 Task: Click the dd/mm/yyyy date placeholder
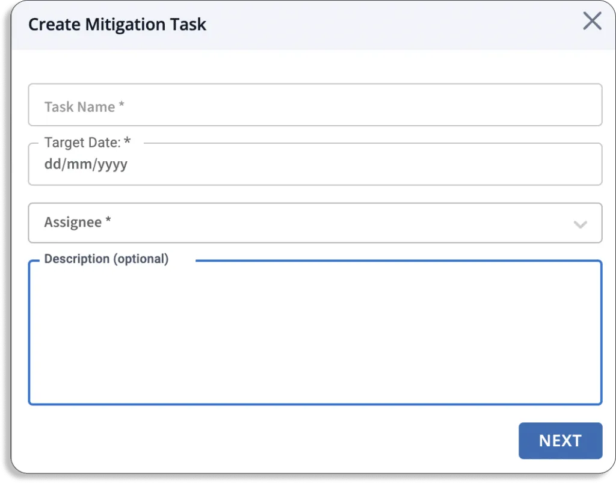(x=85, y=164)
